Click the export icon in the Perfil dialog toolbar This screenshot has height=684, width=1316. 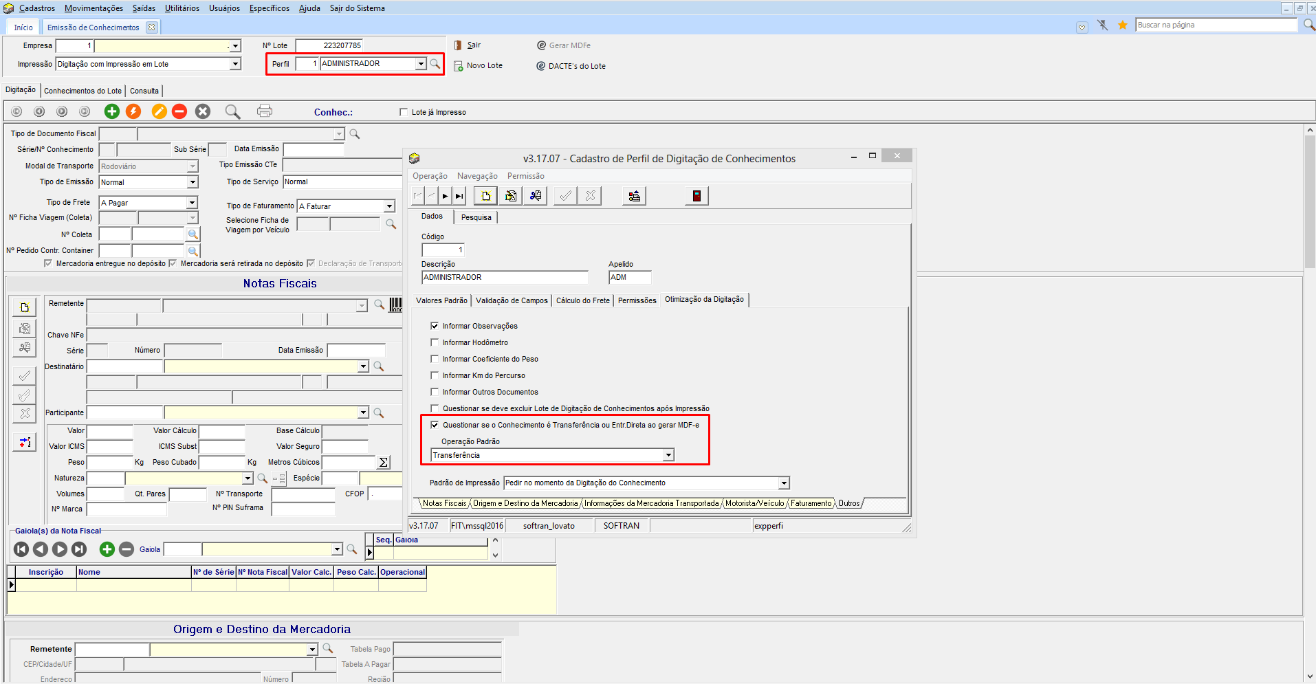[635, 196]
